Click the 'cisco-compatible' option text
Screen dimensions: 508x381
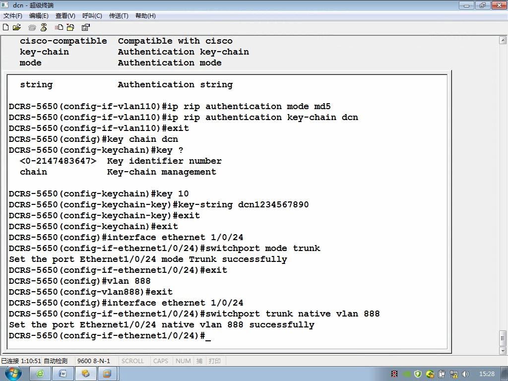[63, 41]
